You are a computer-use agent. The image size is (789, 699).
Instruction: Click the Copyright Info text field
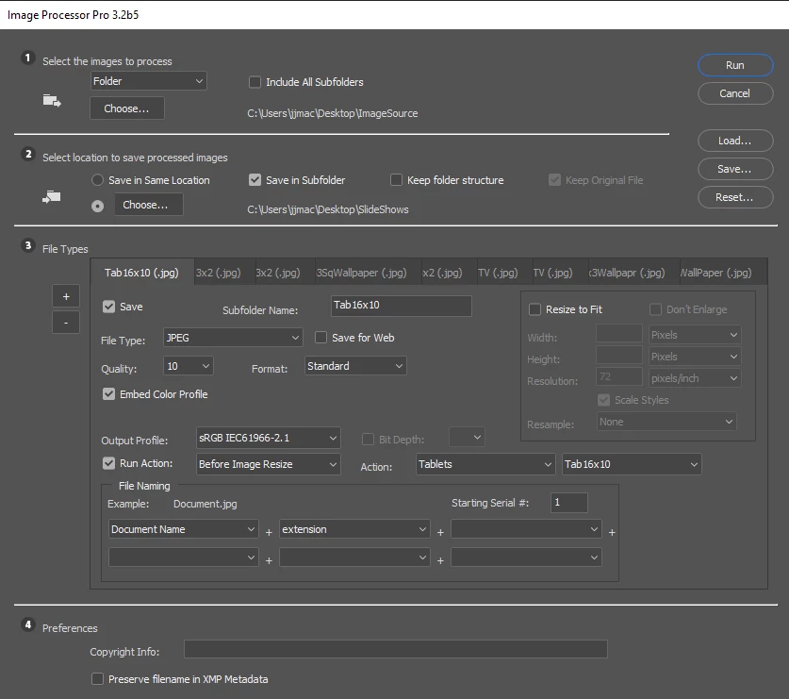click(x=396, y=649)
